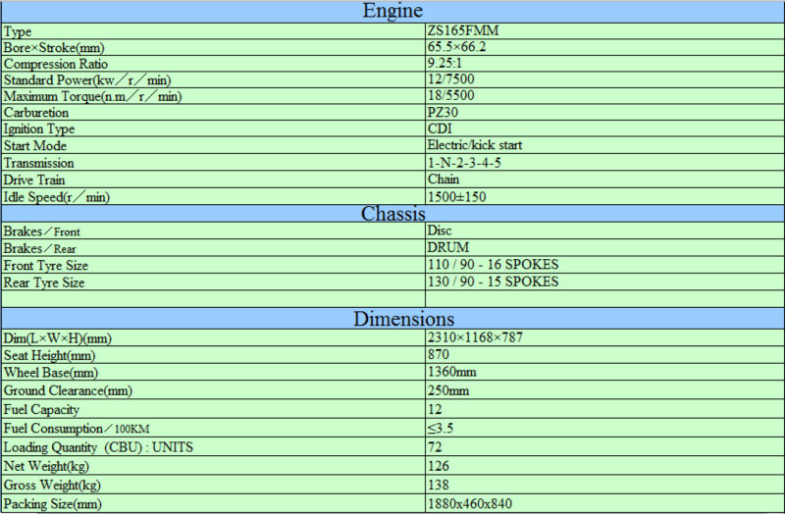Click the DRUM value

pyautogui.click(x=448, y=247)
